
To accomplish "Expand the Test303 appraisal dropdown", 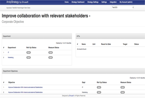I will pyautogui.click(x=123, y=7).
